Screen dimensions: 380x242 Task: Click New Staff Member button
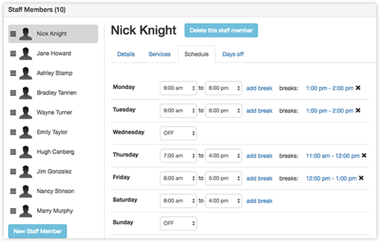tap(38, 231)
